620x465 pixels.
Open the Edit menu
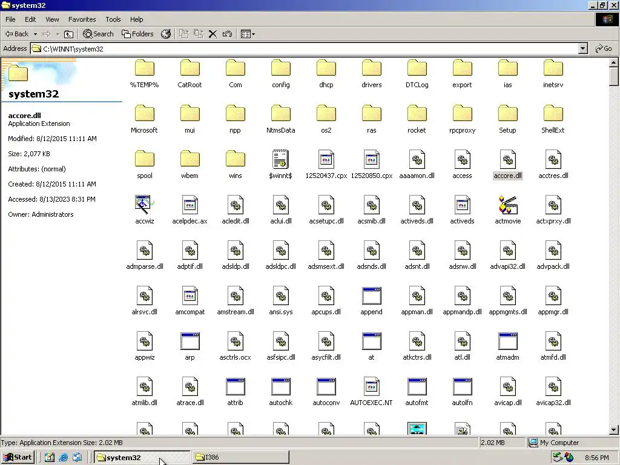coord(30,19)
